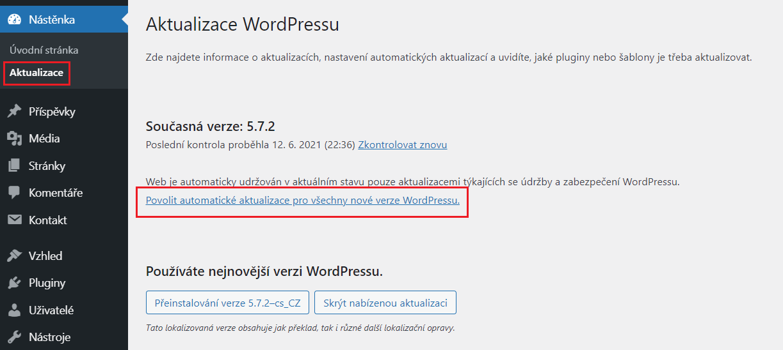Screen dimensions: 783x350
Task: Go to Úvodní stránka submenu
Action: pos(44,50)
